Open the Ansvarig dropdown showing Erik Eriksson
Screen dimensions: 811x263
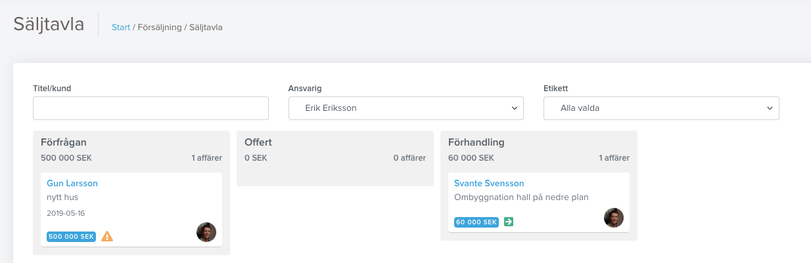pyautogui.click(x=406, y=108)
